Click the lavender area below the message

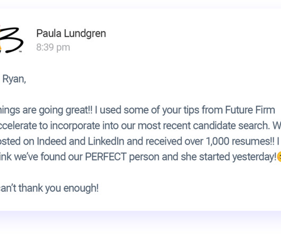click(x=140, y=222)
